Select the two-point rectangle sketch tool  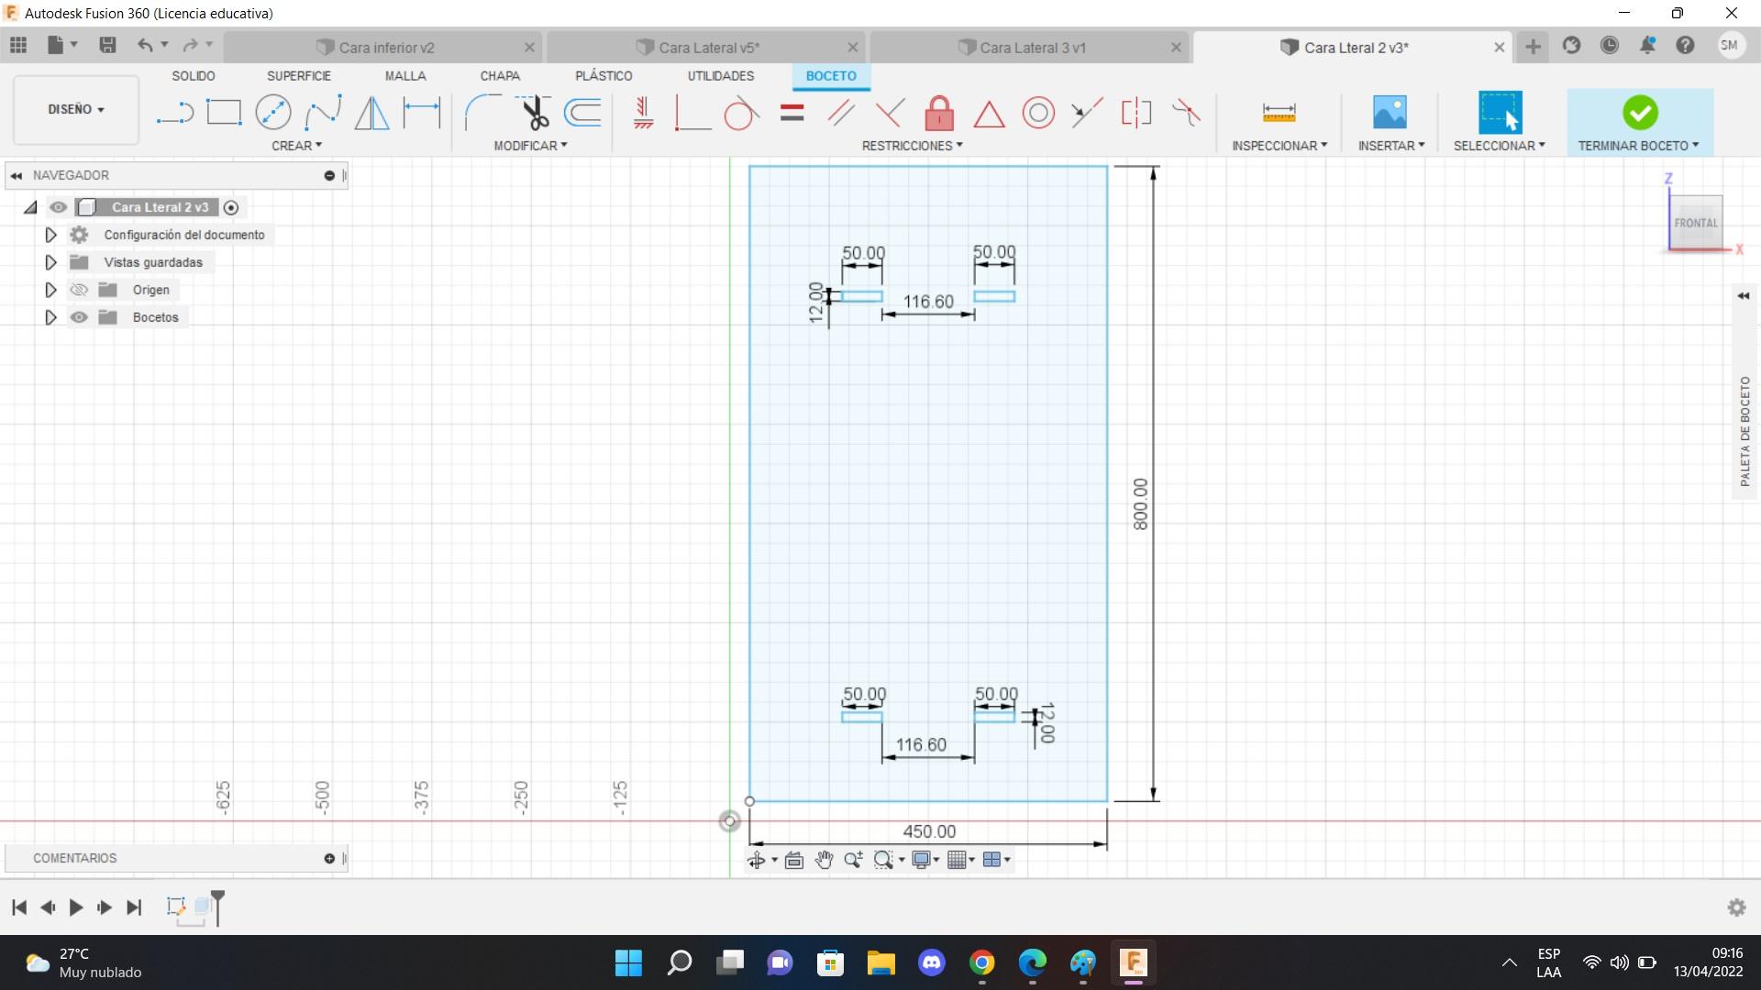pos(224,113)
